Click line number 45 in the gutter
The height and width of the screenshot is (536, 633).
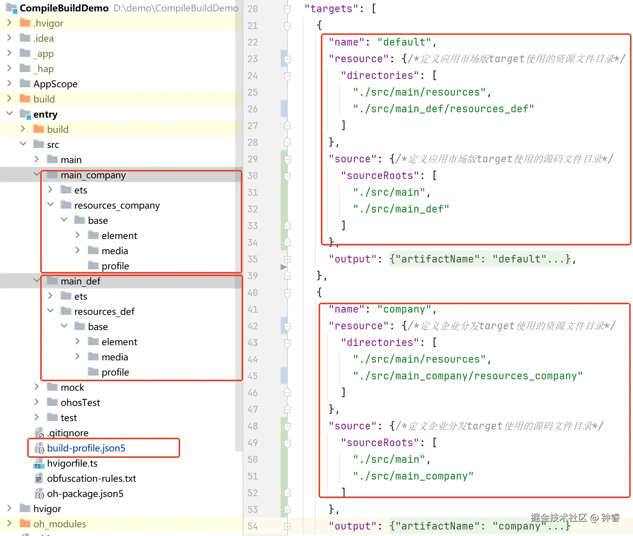(253, 376)
